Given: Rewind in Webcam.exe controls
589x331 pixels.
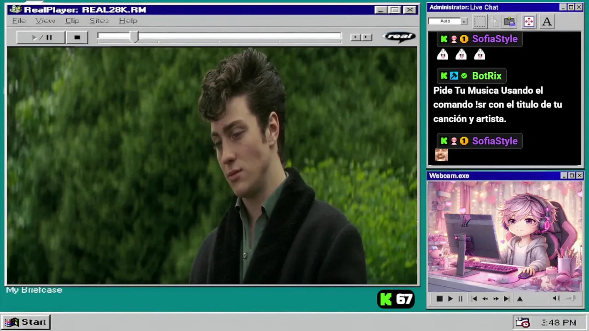Looking at the screenshot, I should pos(485,299).
